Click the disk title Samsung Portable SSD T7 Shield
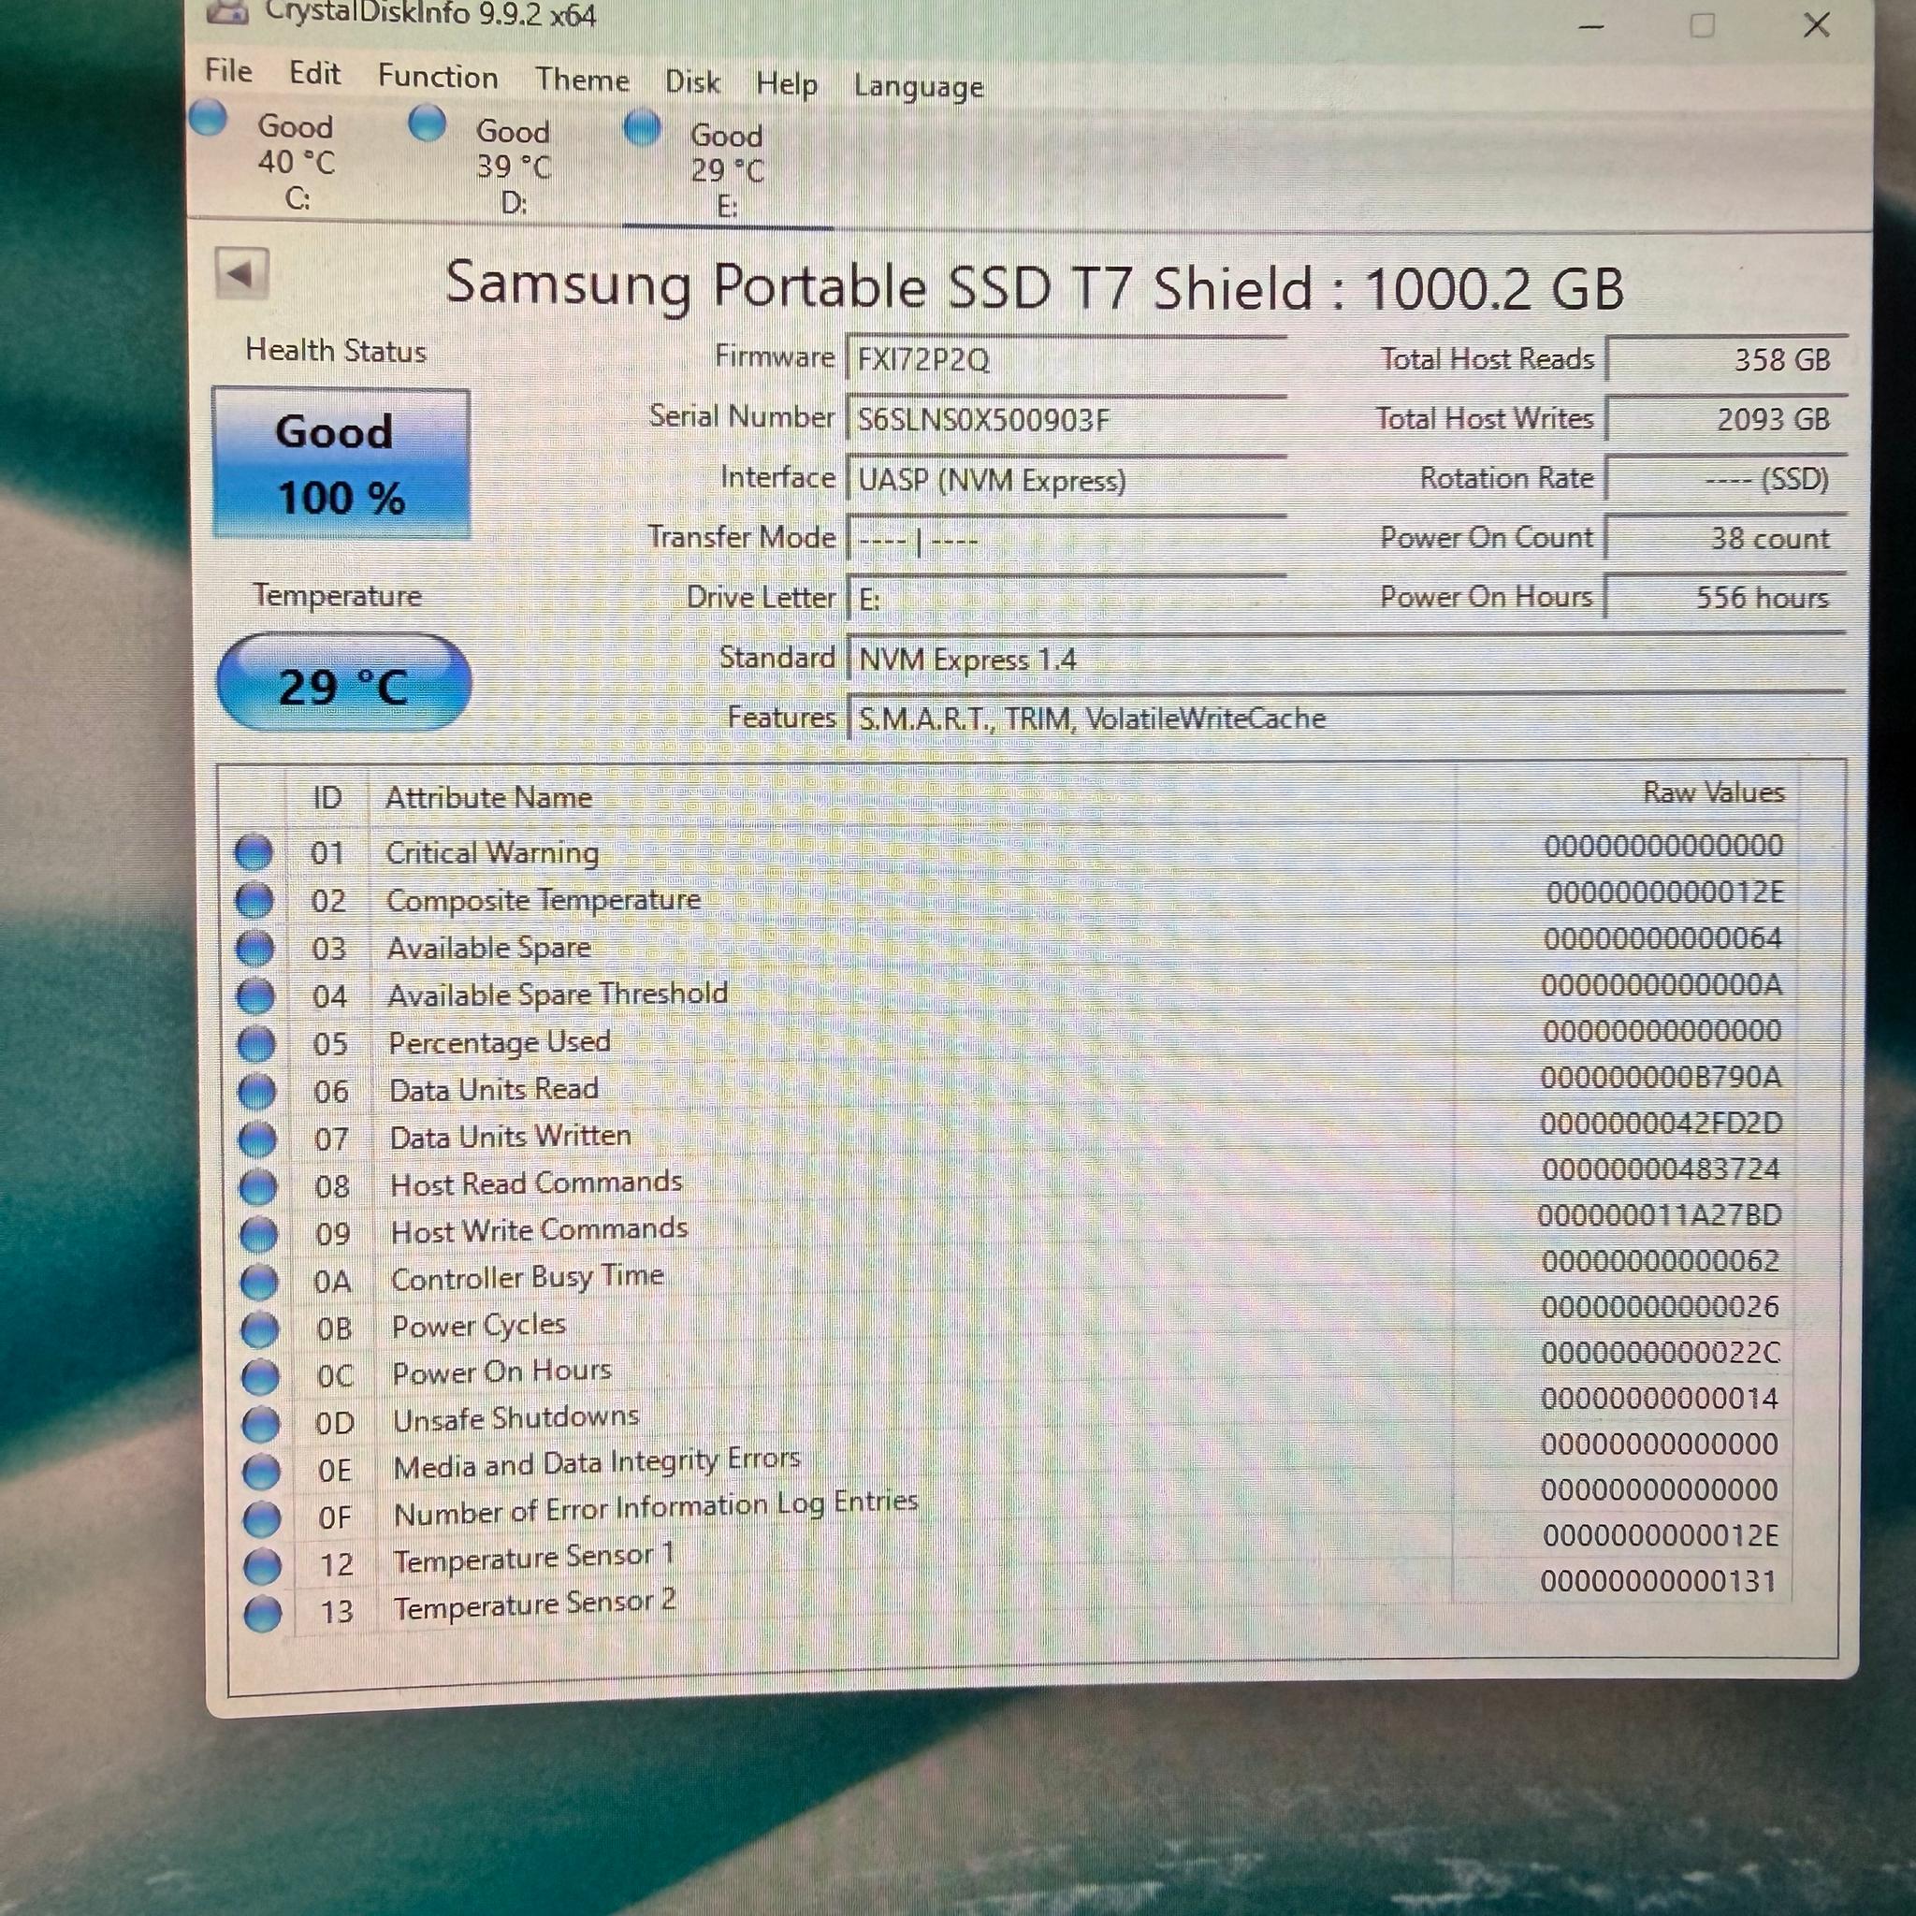The height and width of the screenshot is (1916, 1916). (1035, 286)
